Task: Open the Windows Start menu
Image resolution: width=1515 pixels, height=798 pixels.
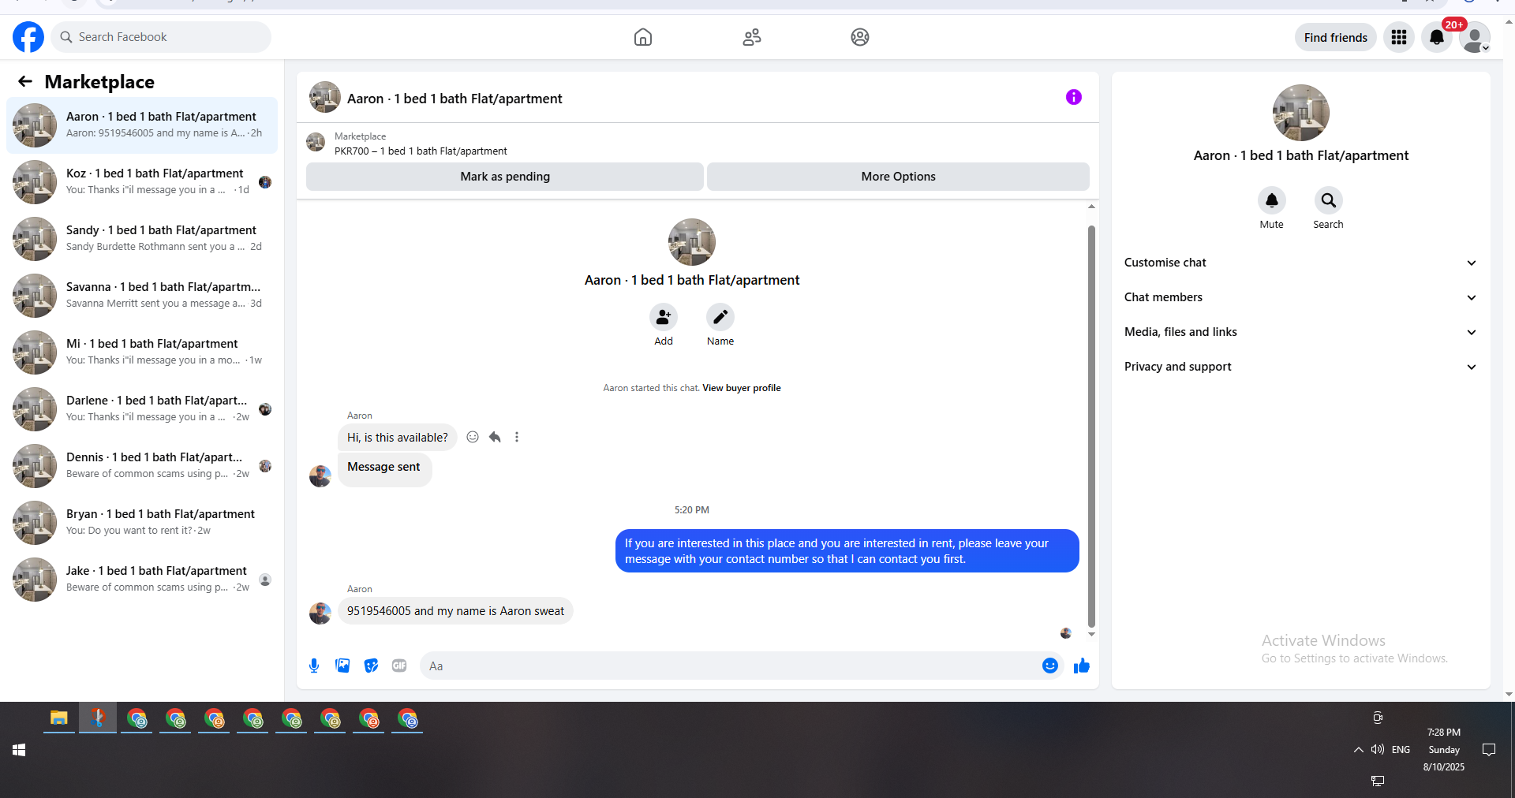Action: [x=19, y=750]
